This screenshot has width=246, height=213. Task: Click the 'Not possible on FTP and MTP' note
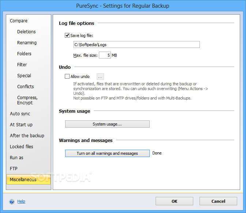coord(132,98)
